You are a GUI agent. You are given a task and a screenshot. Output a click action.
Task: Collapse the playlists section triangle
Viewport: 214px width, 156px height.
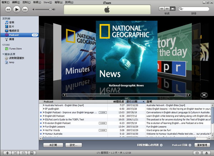coord(3,54)
